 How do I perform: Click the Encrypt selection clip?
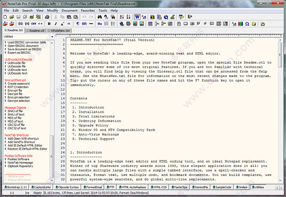(19, 98)
